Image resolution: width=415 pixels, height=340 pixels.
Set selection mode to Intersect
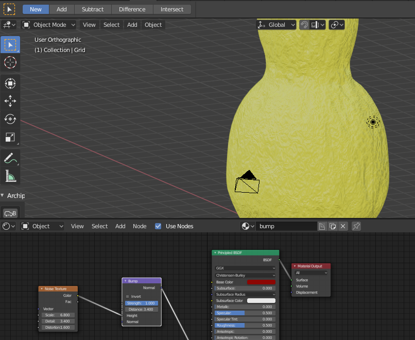(172, 9)
